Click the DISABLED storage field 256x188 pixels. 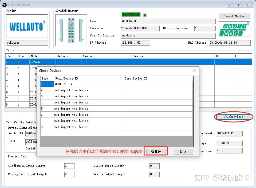(229, 143)
